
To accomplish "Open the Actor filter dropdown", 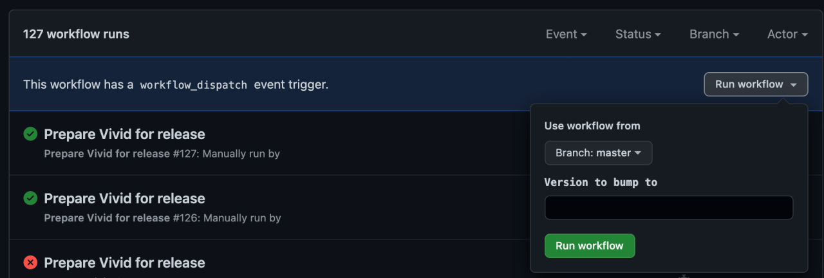I will tap(787, 34).
